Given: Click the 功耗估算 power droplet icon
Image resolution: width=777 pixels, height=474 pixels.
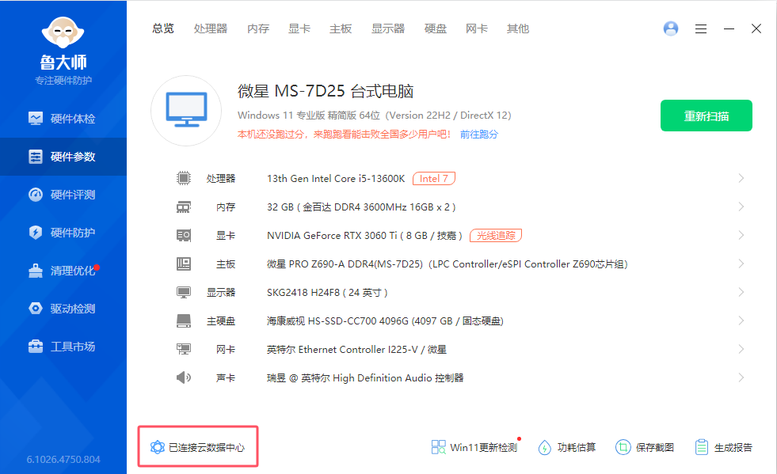Looking at the screenshot, I should tap(545, 447).
